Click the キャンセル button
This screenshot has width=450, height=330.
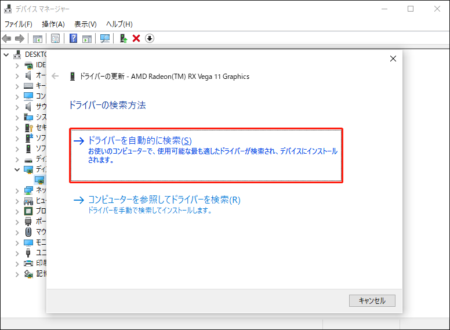click(x=372, y=300)
